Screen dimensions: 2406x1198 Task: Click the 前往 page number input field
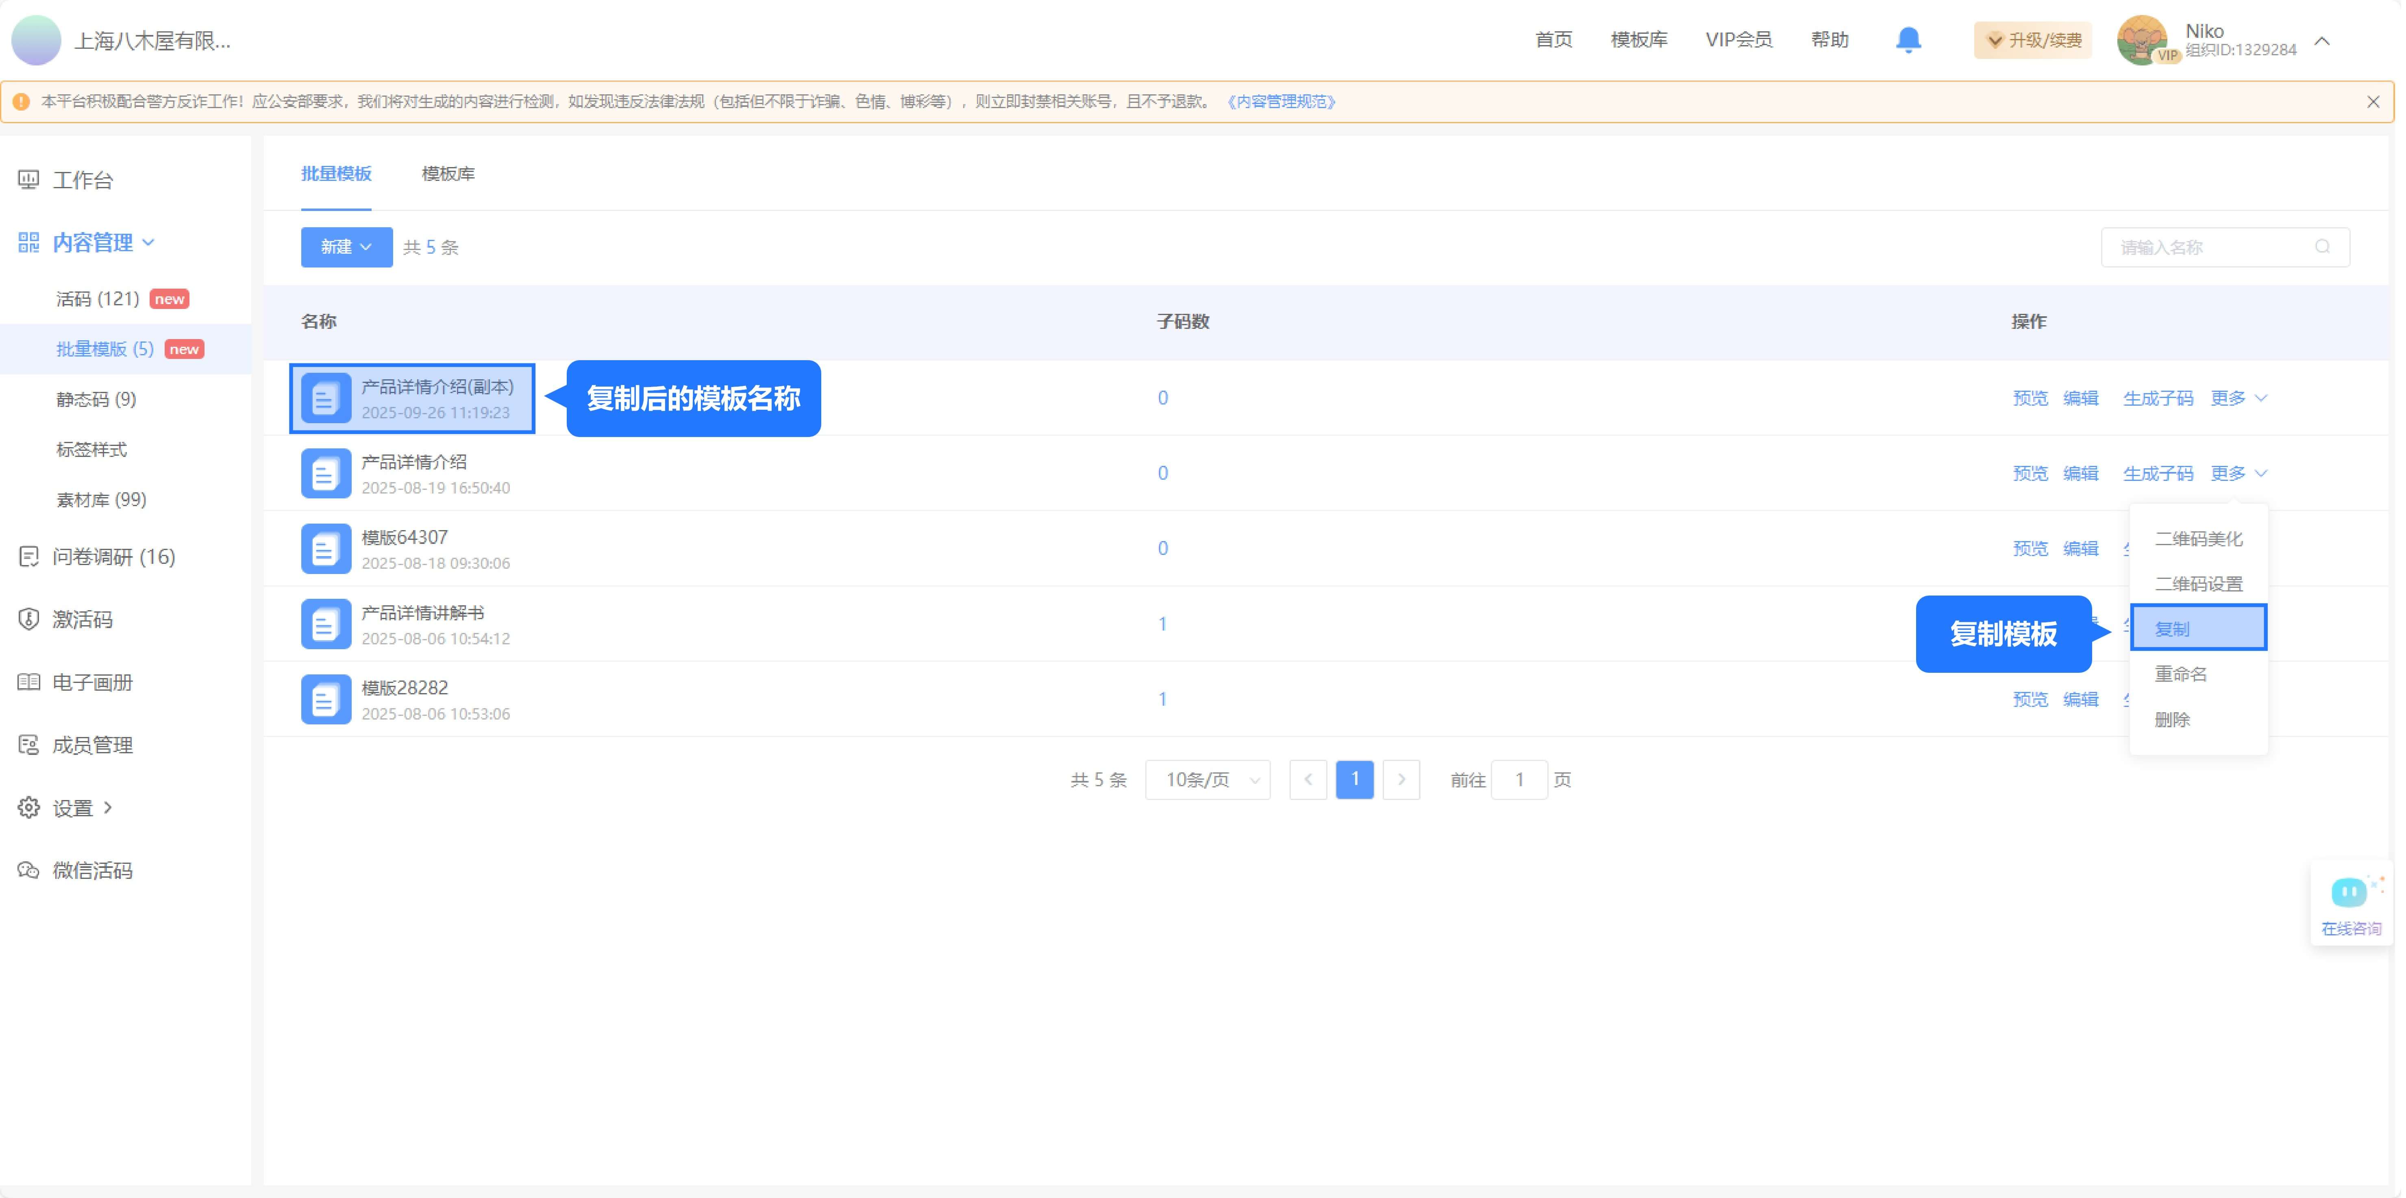pyautogui.click(x=1520, y=780)
